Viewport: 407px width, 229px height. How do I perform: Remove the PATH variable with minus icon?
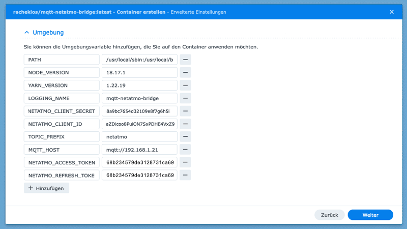coord(185,60)
